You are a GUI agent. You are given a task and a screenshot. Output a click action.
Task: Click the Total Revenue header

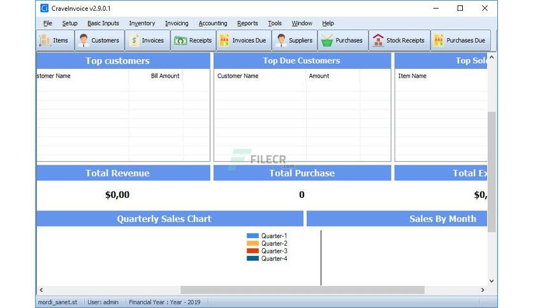click(x=123, y=173)
